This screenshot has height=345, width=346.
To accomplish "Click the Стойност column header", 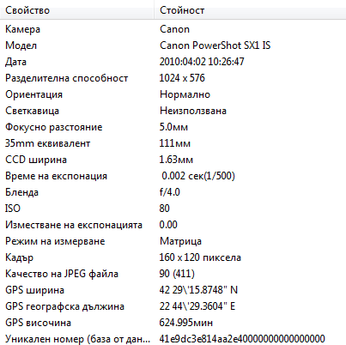I will click(250, 10).
